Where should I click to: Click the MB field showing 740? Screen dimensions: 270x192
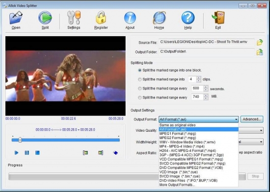(197, 97)
